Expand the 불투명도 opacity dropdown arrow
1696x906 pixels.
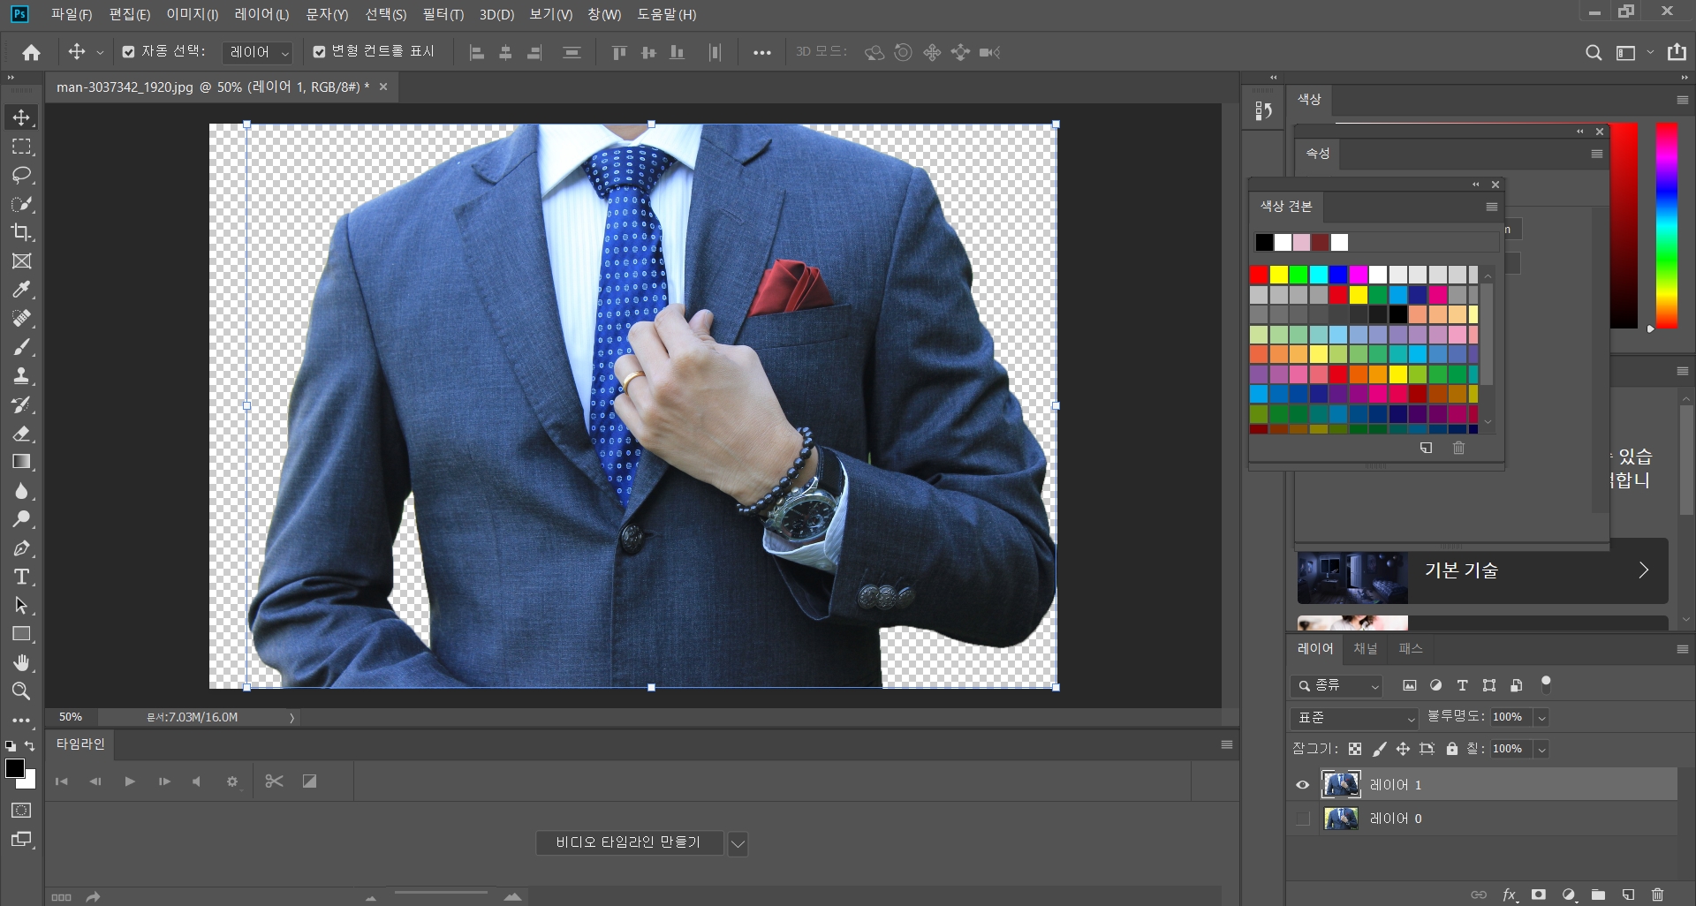click(x=1541, y=718)
